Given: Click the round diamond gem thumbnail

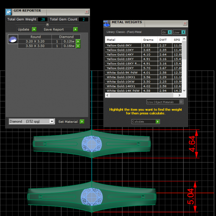Looking at the screenshot, I should (12, 40).
